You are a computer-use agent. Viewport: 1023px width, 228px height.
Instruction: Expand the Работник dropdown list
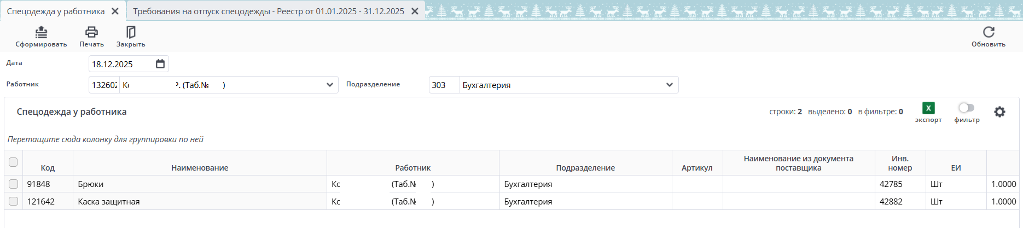(x=329, y=85)
